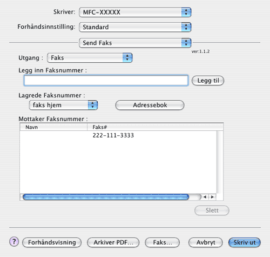This screenshot has height=257, width=270.
Task: Click the Legg inn Faksnummer text field
Action: (106, 81)
